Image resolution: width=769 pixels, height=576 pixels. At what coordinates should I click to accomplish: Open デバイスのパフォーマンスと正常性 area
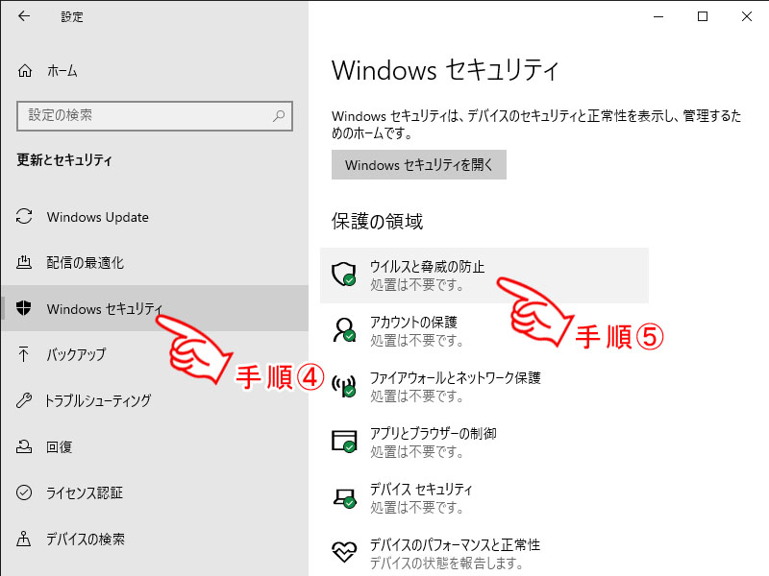(x=484, y=553)
